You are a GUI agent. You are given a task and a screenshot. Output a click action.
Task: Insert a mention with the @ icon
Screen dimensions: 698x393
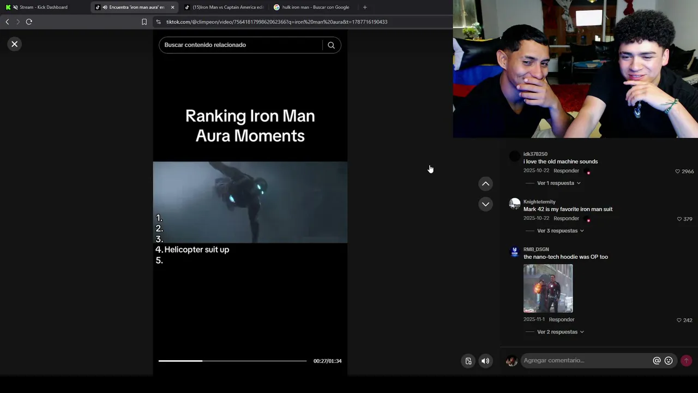pyautogui.click(x=657, y=361)
